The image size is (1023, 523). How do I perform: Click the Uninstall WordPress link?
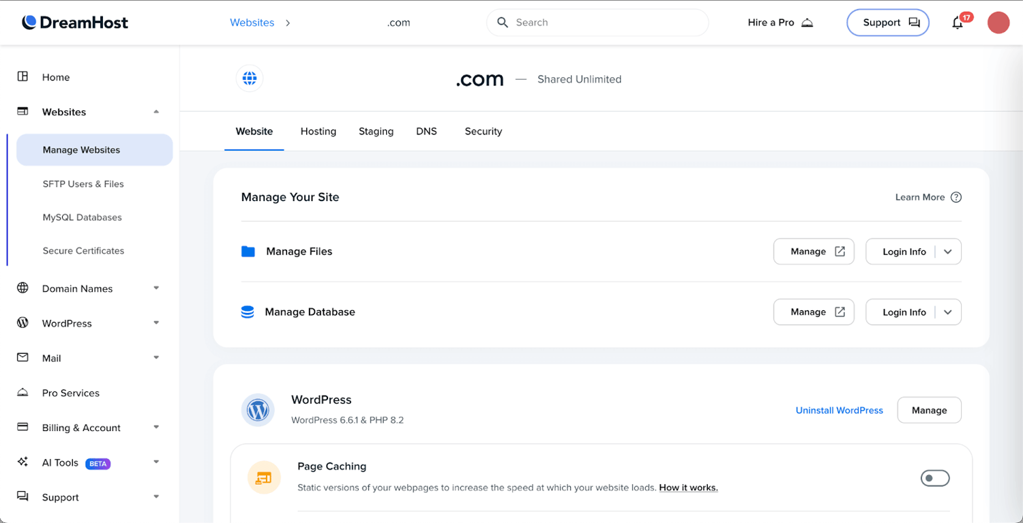pyautogui.click(x=840, y=410)
